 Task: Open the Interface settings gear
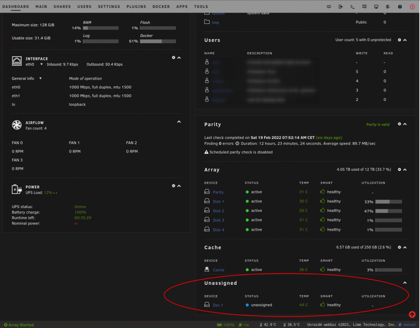[173, 57]
